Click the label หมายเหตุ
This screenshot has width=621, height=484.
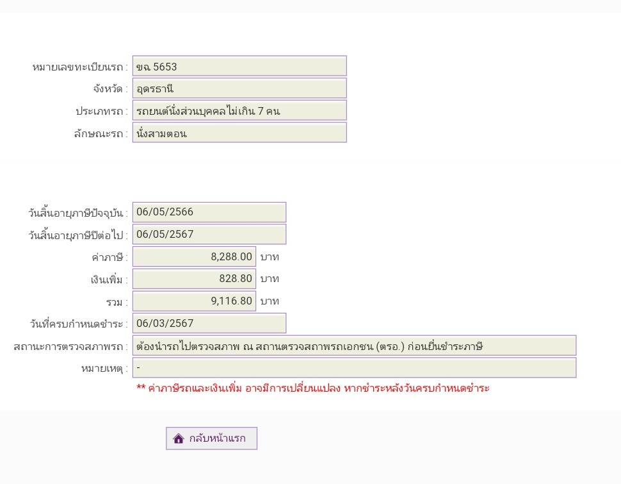(104, 369)
